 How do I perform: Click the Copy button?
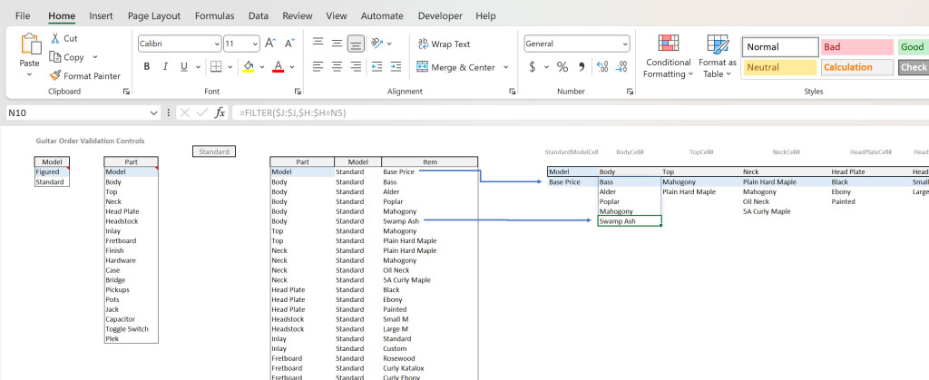pyautogui.click(x=67, y=57)
